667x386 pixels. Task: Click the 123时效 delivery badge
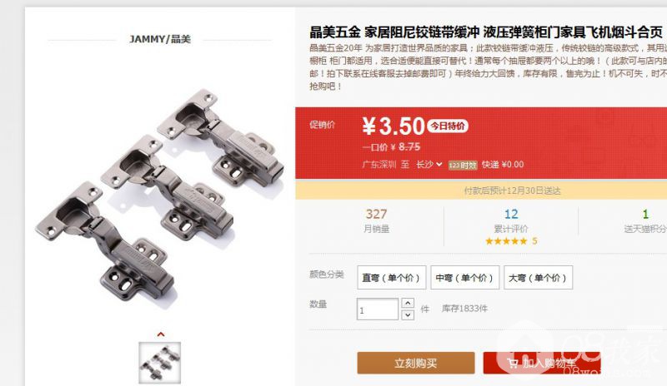tap(463, 166)
